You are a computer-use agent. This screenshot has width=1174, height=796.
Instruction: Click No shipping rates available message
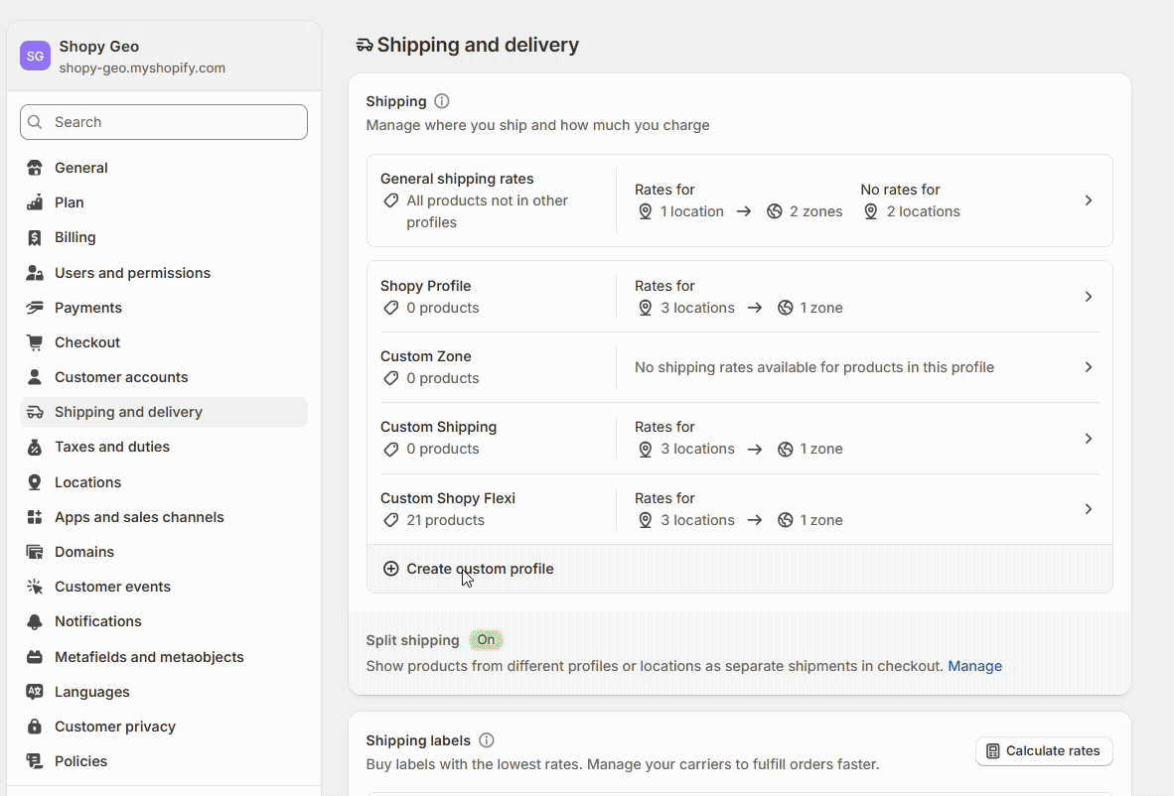point(814,367)
